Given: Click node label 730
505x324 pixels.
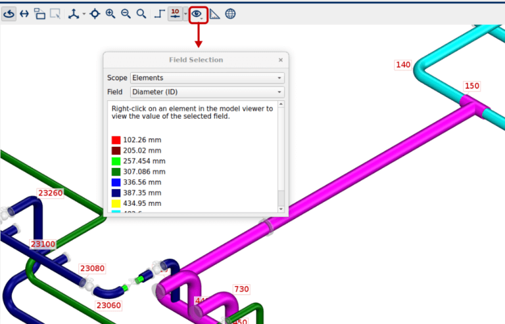Looking at the screenshot, I should pyautogui.click(x=241, y=289).
